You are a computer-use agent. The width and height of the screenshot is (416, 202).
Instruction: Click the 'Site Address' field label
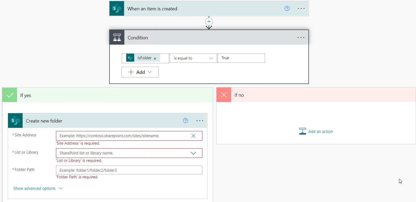[25, 135]
